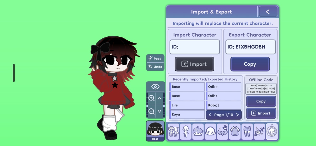Screen dimensions: 316x146
Task: Click the Offline Code text box
Action: pos(261,89)
